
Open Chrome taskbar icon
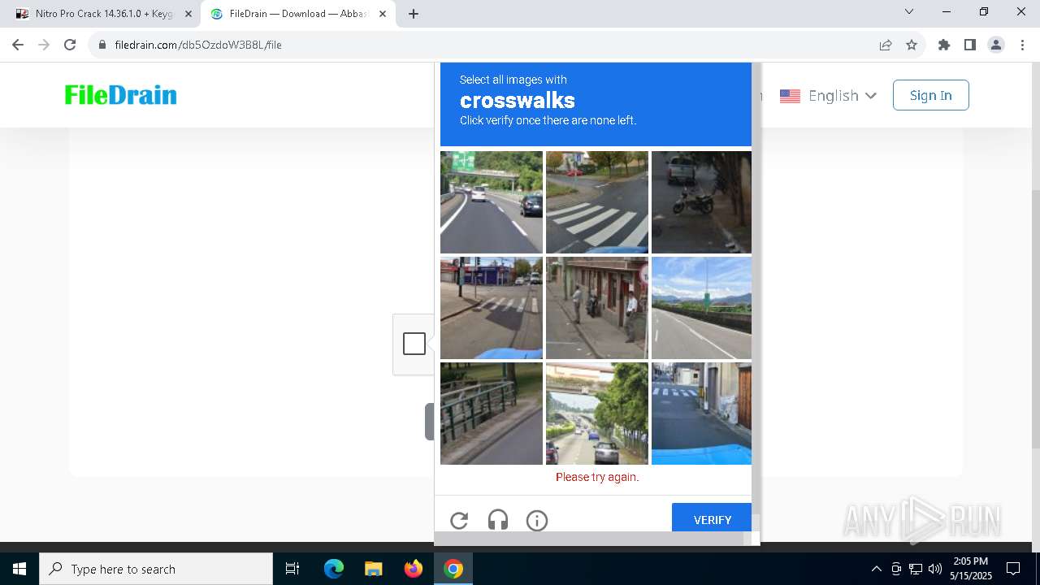click(453, 569)
